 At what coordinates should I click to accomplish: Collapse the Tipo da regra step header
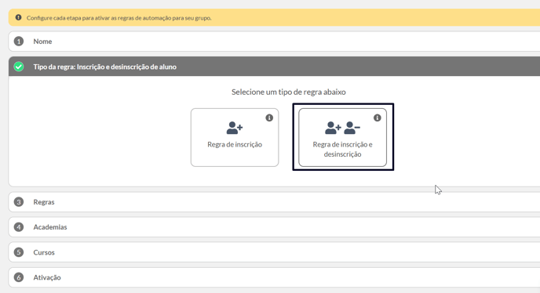274,67
